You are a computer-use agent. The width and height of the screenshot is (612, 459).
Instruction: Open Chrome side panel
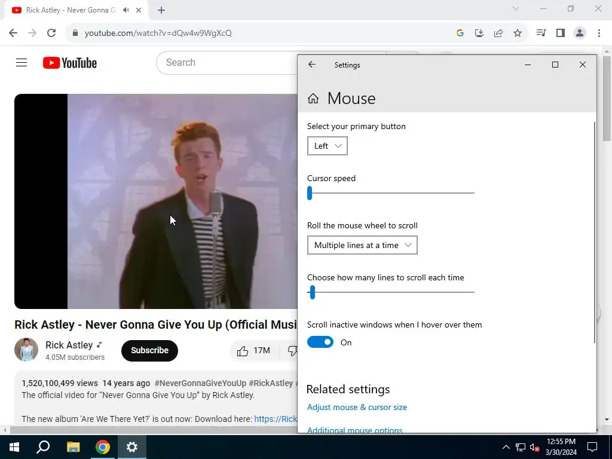click(x=561, y=33)
